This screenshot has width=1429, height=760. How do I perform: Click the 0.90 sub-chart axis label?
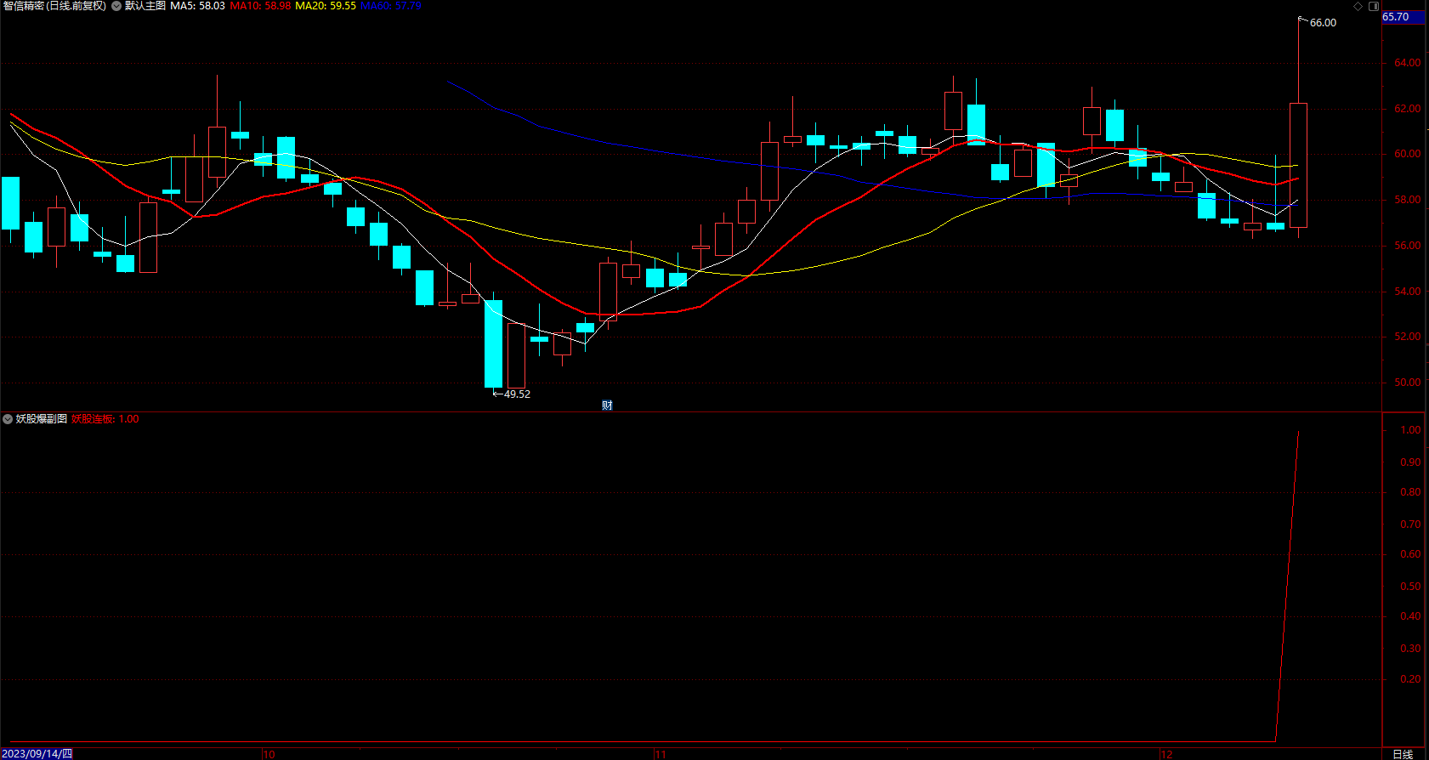1410,462
